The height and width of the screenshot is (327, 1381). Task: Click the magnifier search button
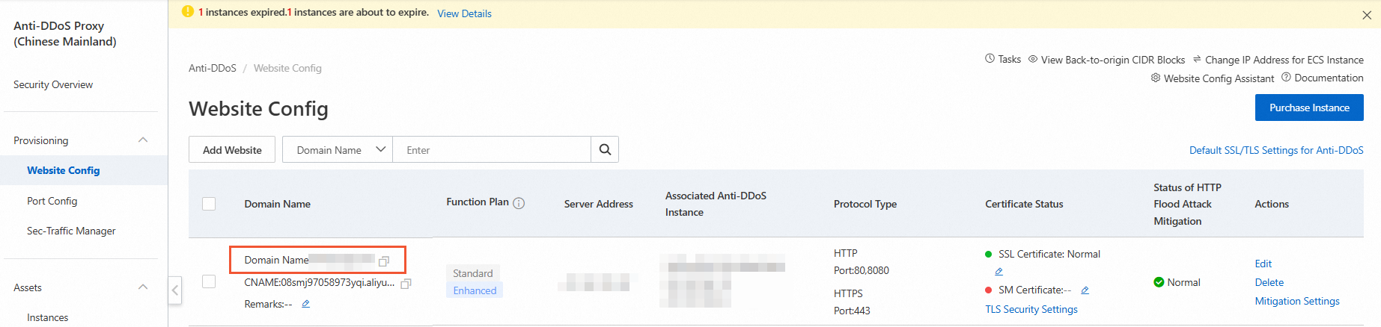pyautogui.click(x=605, y=149)
